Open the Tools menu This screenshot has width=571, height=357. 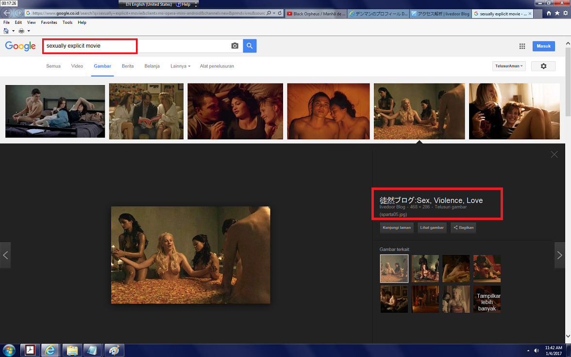click(67, 22)
